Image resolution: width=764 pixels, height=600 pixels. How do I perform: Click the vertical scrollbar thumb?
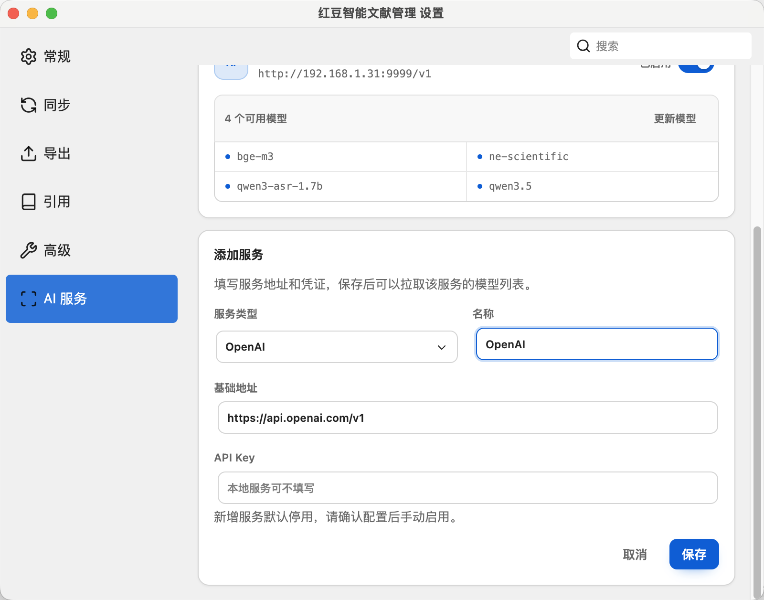coord(757,412)
